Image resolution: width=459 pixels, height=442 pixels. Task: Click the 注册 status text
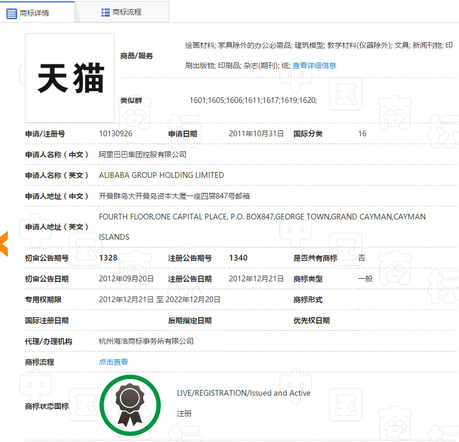pos(184,413)
